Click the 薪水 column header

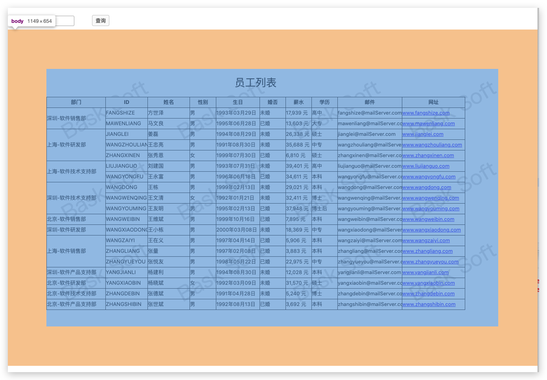click(298, 102)
